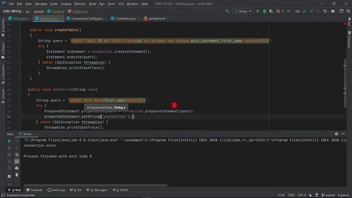This screenshot has width=352, height=198.
Task: Switch to the sample.fxml tab
Action: (x=156, y=19)
